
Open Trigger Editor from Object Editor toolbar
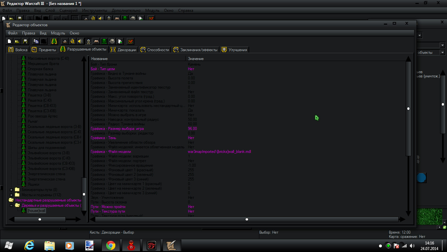72,41
